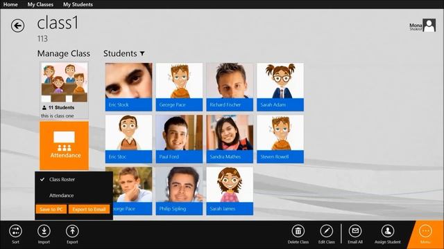Open the orange Attendance tile
The width and height of the screenshot is (444, 249).
[65, 146]
